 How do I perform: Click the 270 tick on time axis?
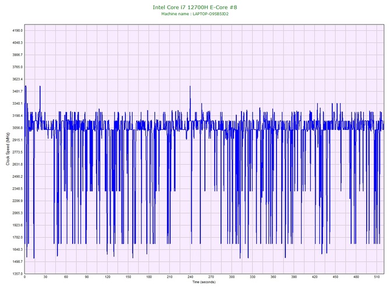click(x=211, y=277)
